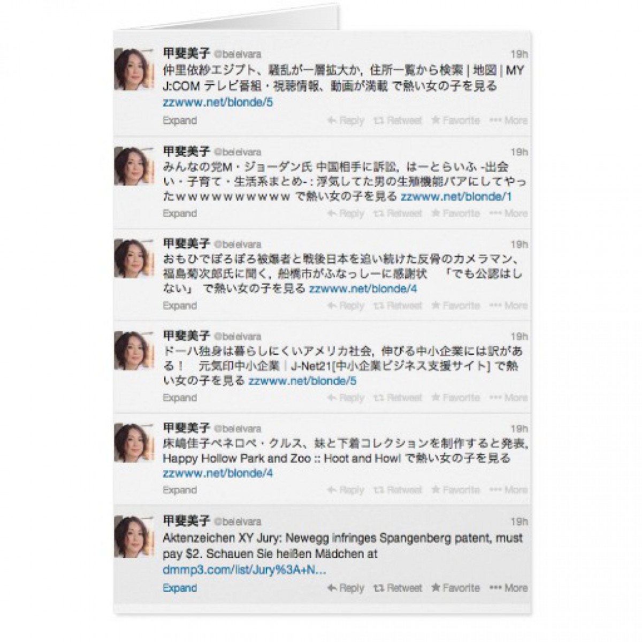Open the zzwww.net/blonde/1 link
Screen dimensions: 642x642
click(x=456, y=197)
